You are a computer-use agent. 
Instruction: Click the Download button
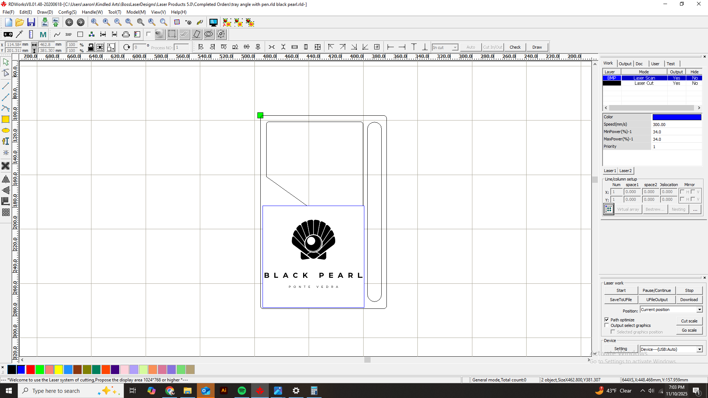coord(689,300)
